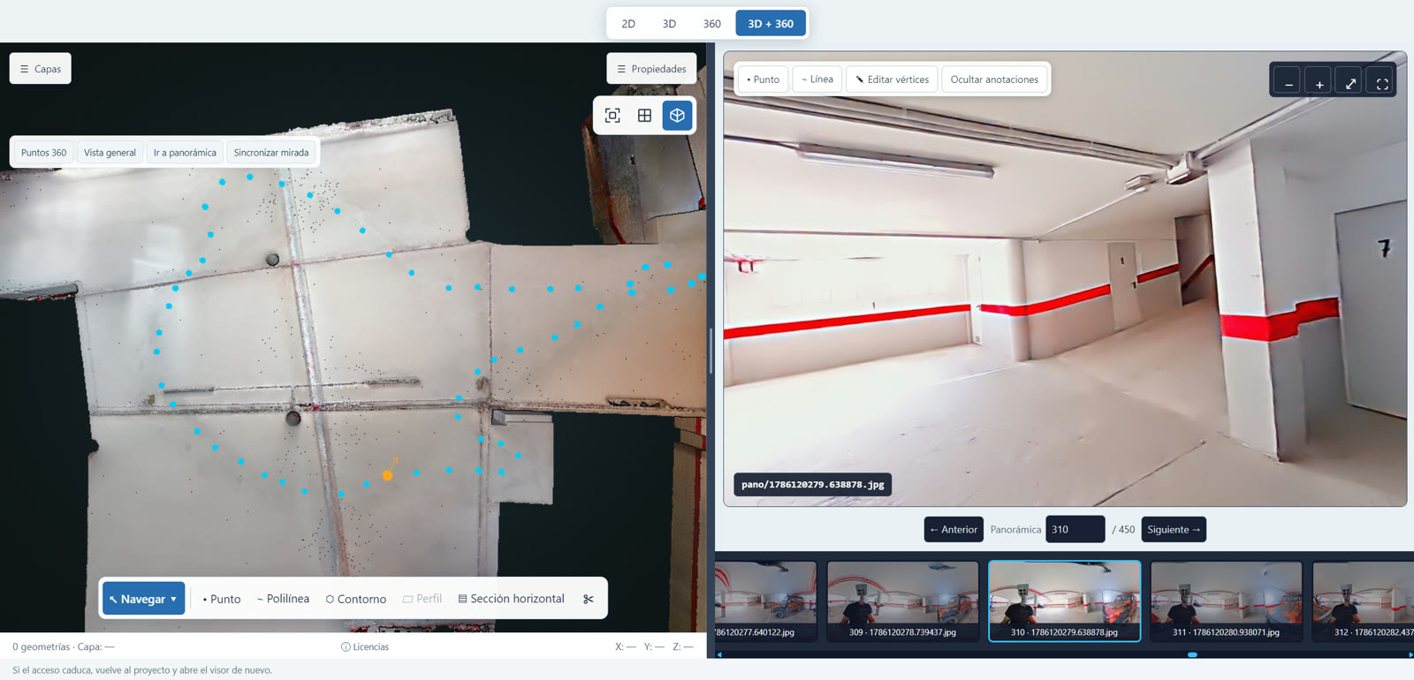Open thumbnail 311 panorama
Screen dimensions: 1414x680
1226,601
